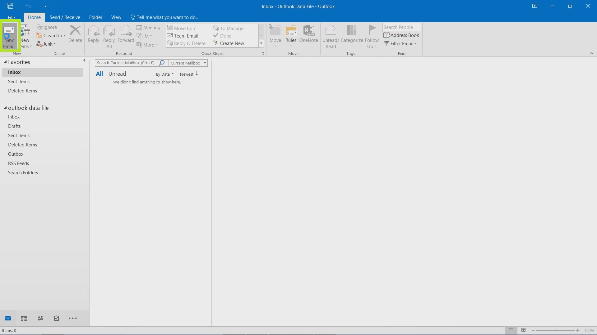Open Address Book panel
Image resolution: width=597 pixels, height=335 pixels.
coord(401,35)
